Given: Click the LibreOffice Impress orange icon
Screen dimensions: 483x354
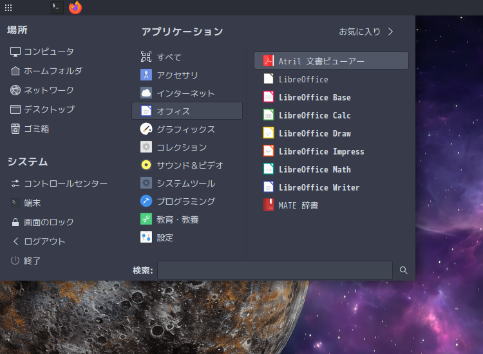Looking at the screenshot, I should pos(269,151).
